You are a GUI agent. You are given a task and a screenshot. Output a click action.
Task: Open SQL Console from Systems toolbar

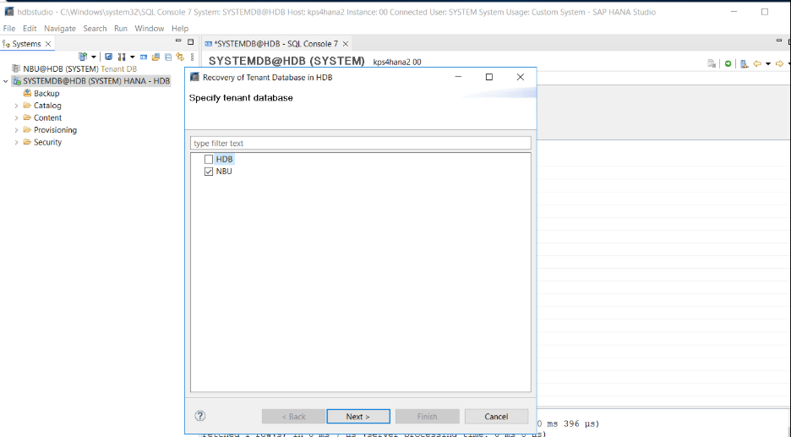[144, 57]
